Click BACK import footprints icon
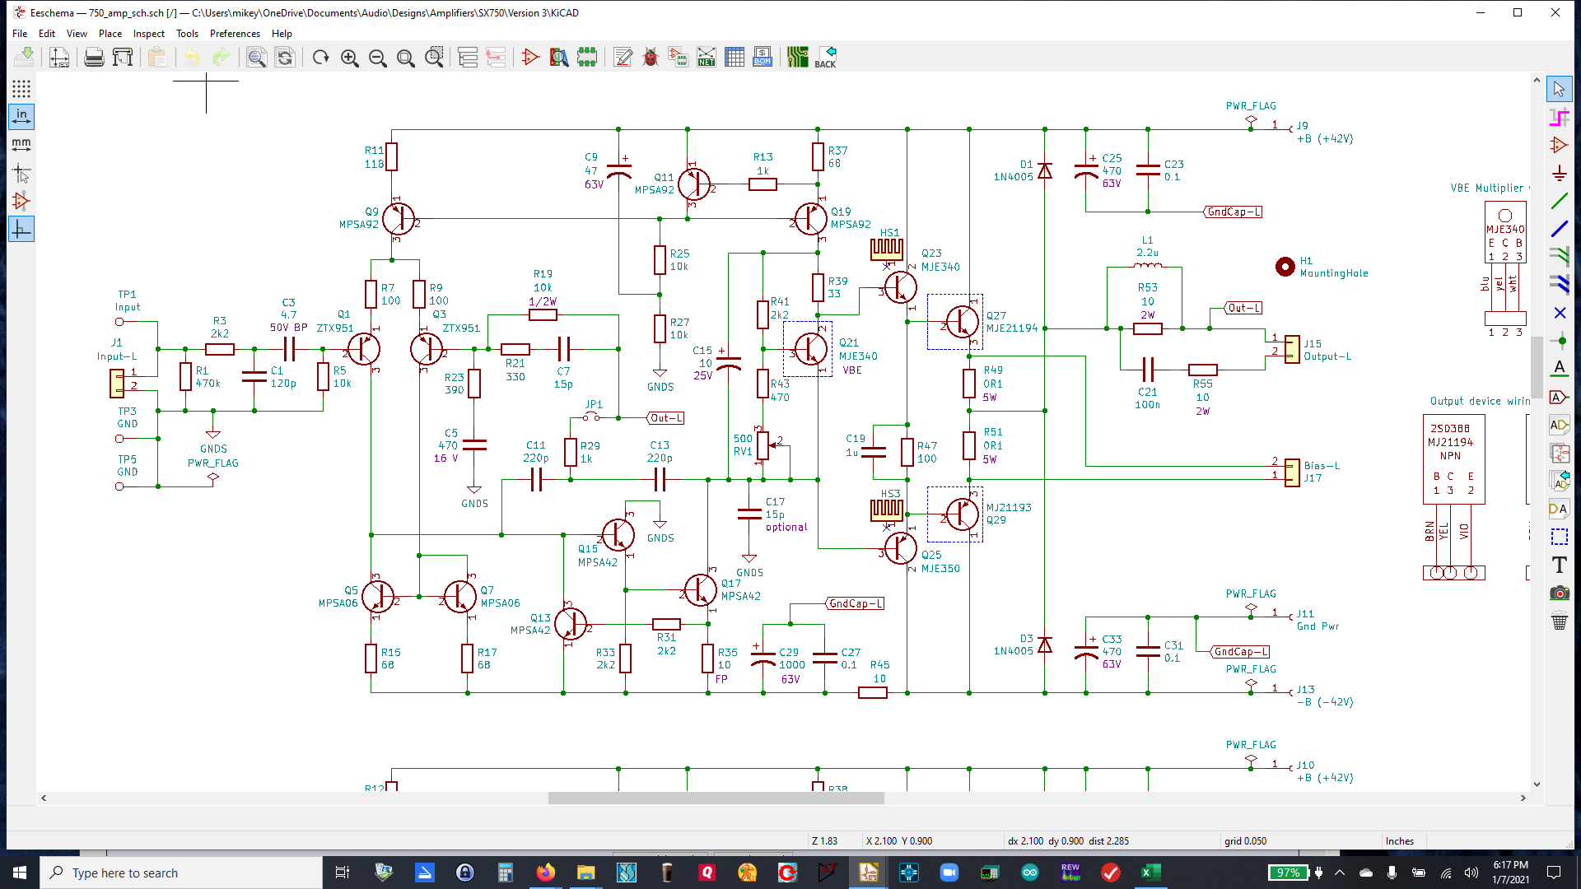The height and width of the screenshot is (889, 1581). pyautogui.click(x=825, y=57)
